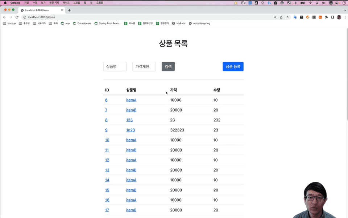Toggle the Chrome side panel

[333, 17]
